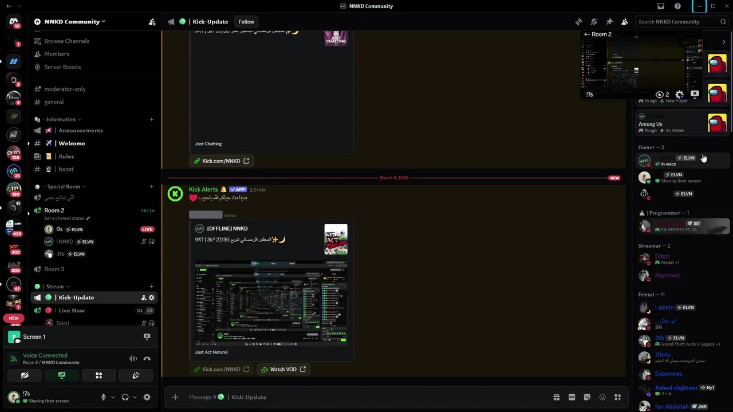This screenshot has height=412, width=733.
Task: Turn on camera in voice panel
Action: (25, 375)
